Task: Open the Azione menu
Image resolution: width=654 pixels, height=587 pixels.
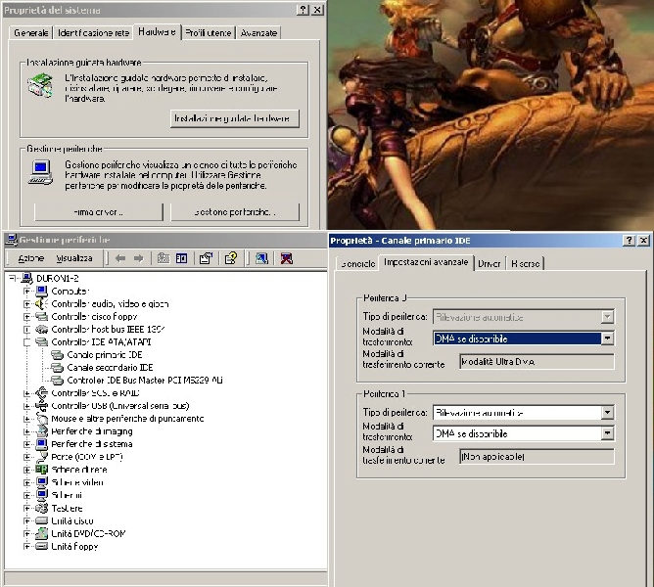Action: 31,258
